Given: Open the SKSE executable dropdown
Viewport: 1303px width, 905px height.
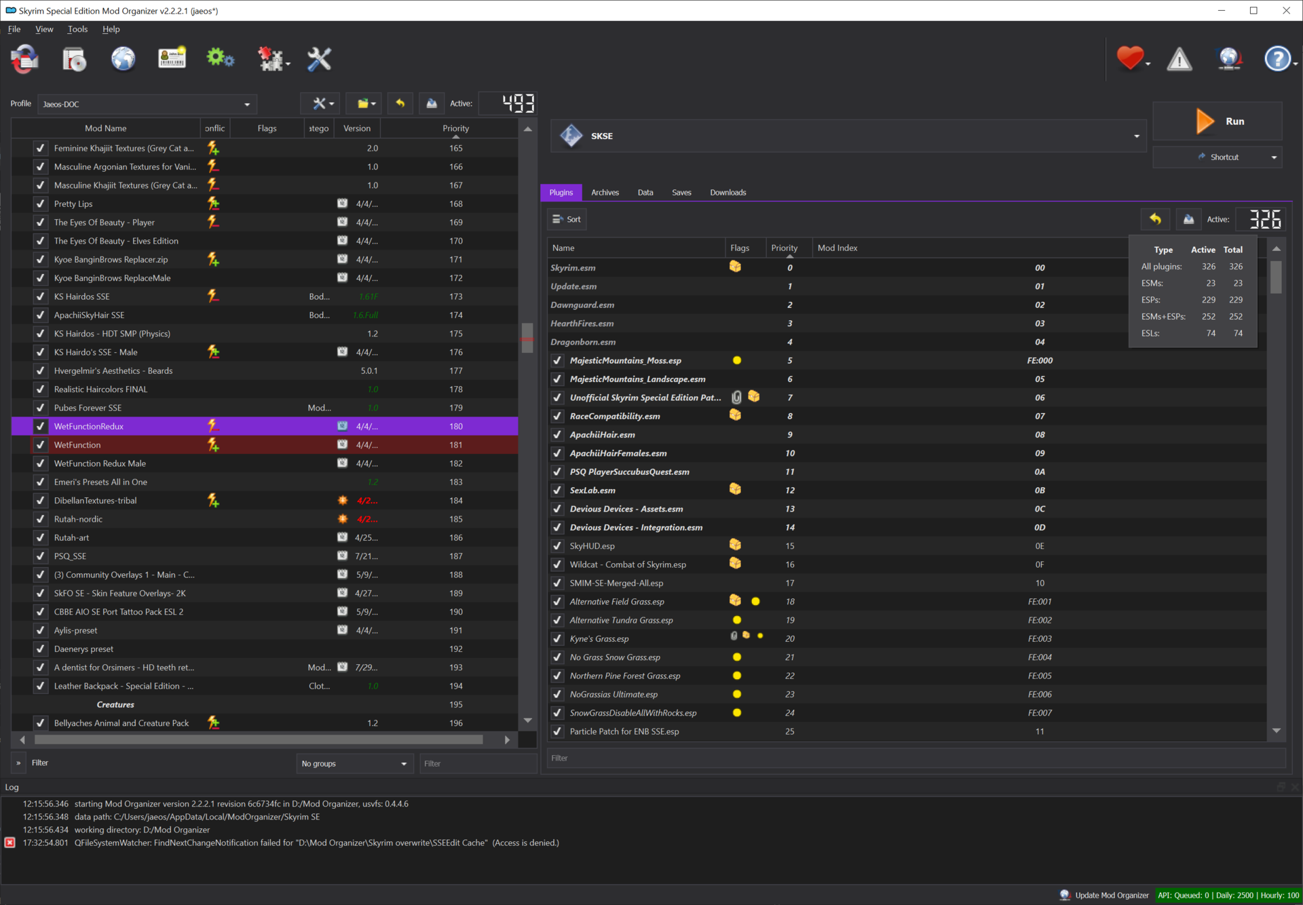Looking at the screenshot, I should [848, 136].
